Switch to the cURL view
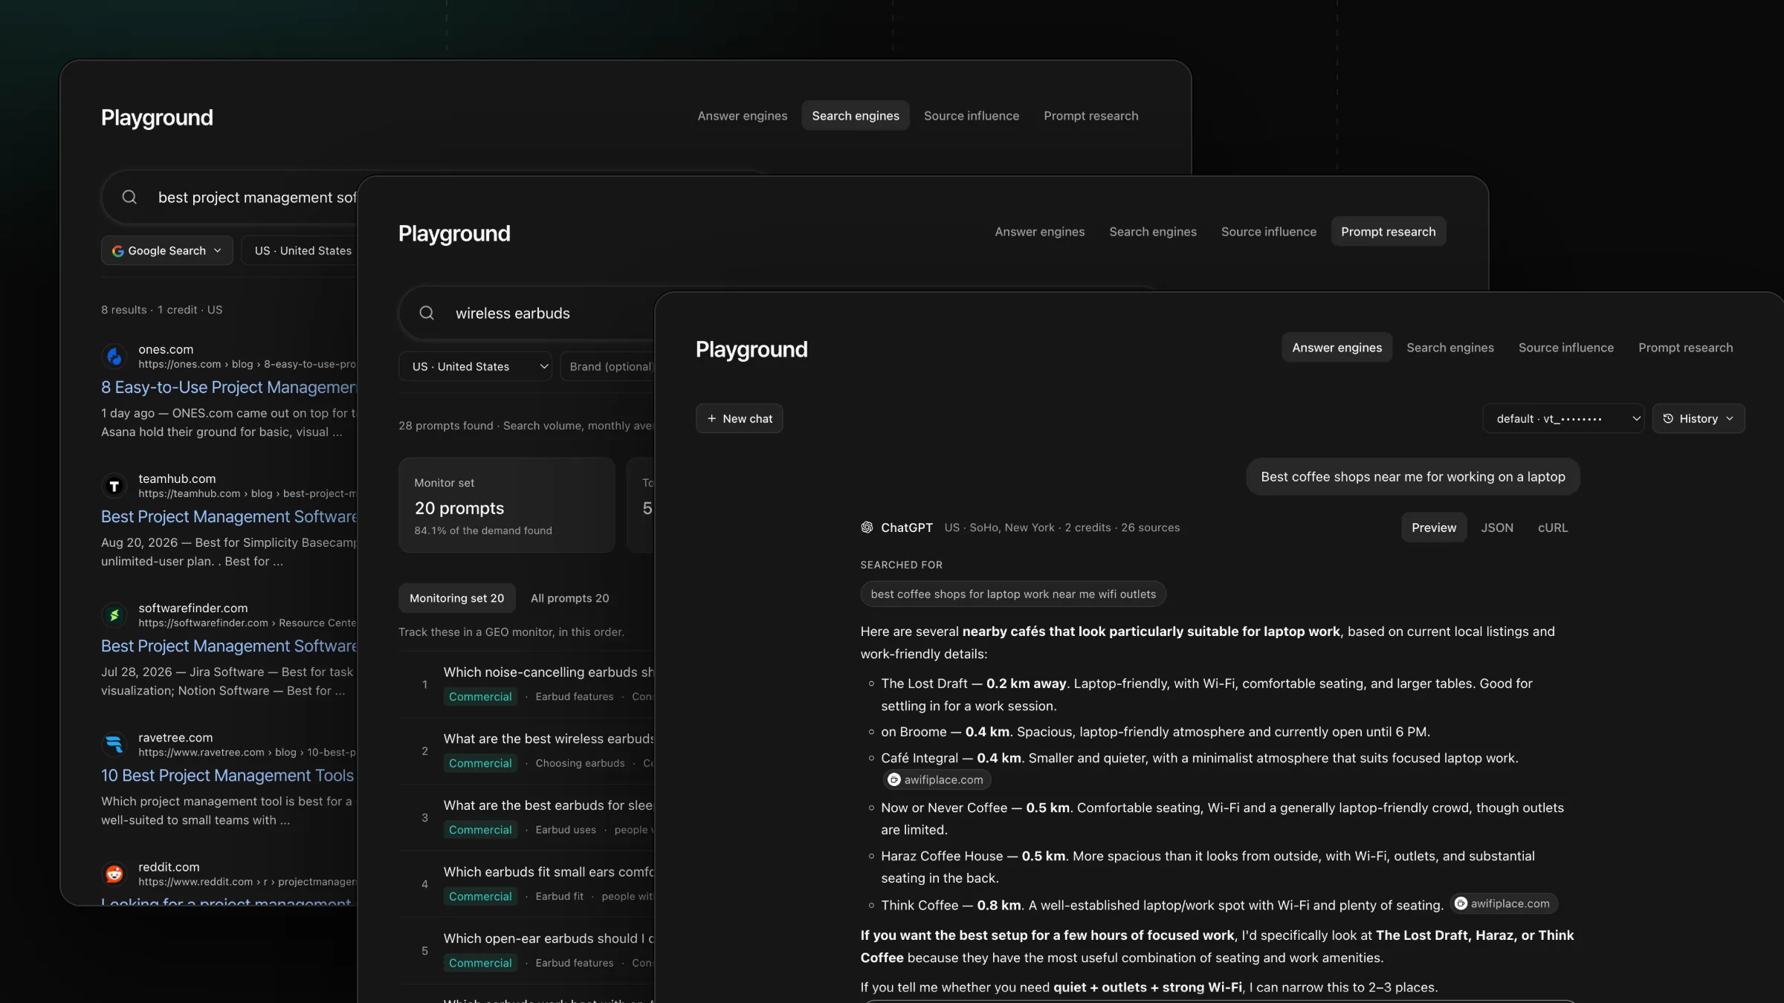 (x=1552, y=527)
